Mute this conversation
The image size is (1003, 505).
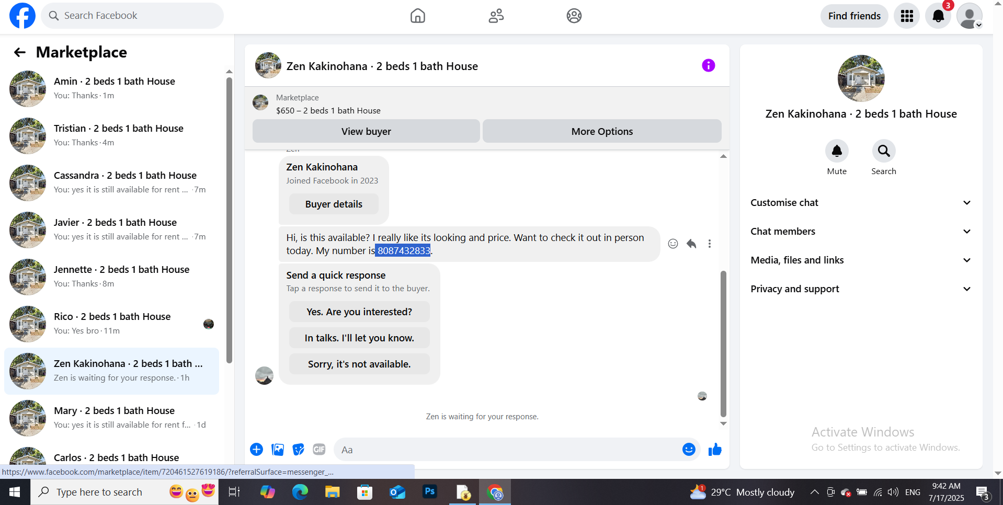837,151
